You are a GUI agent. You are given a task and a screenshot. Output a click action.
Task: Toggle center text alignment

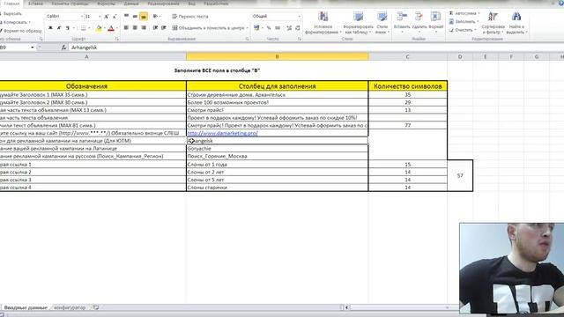[135, 27]
